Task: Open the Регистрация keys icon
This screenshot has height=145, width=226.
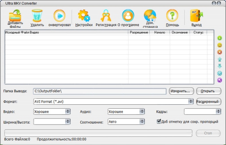Action: pos(106,16)
